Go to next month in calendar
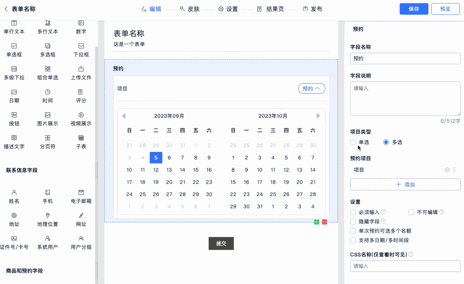Screen dimensions: 464x284 (318, 116)
